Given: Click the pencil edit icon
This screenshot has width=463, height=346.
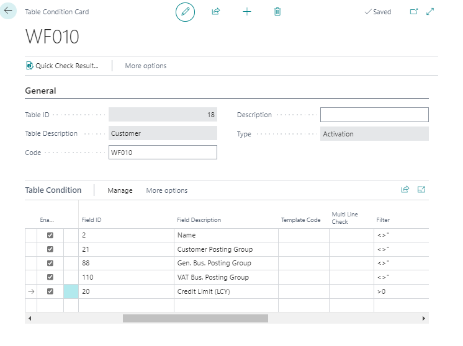Looking at the screenshot, I should tap(185, 12).
